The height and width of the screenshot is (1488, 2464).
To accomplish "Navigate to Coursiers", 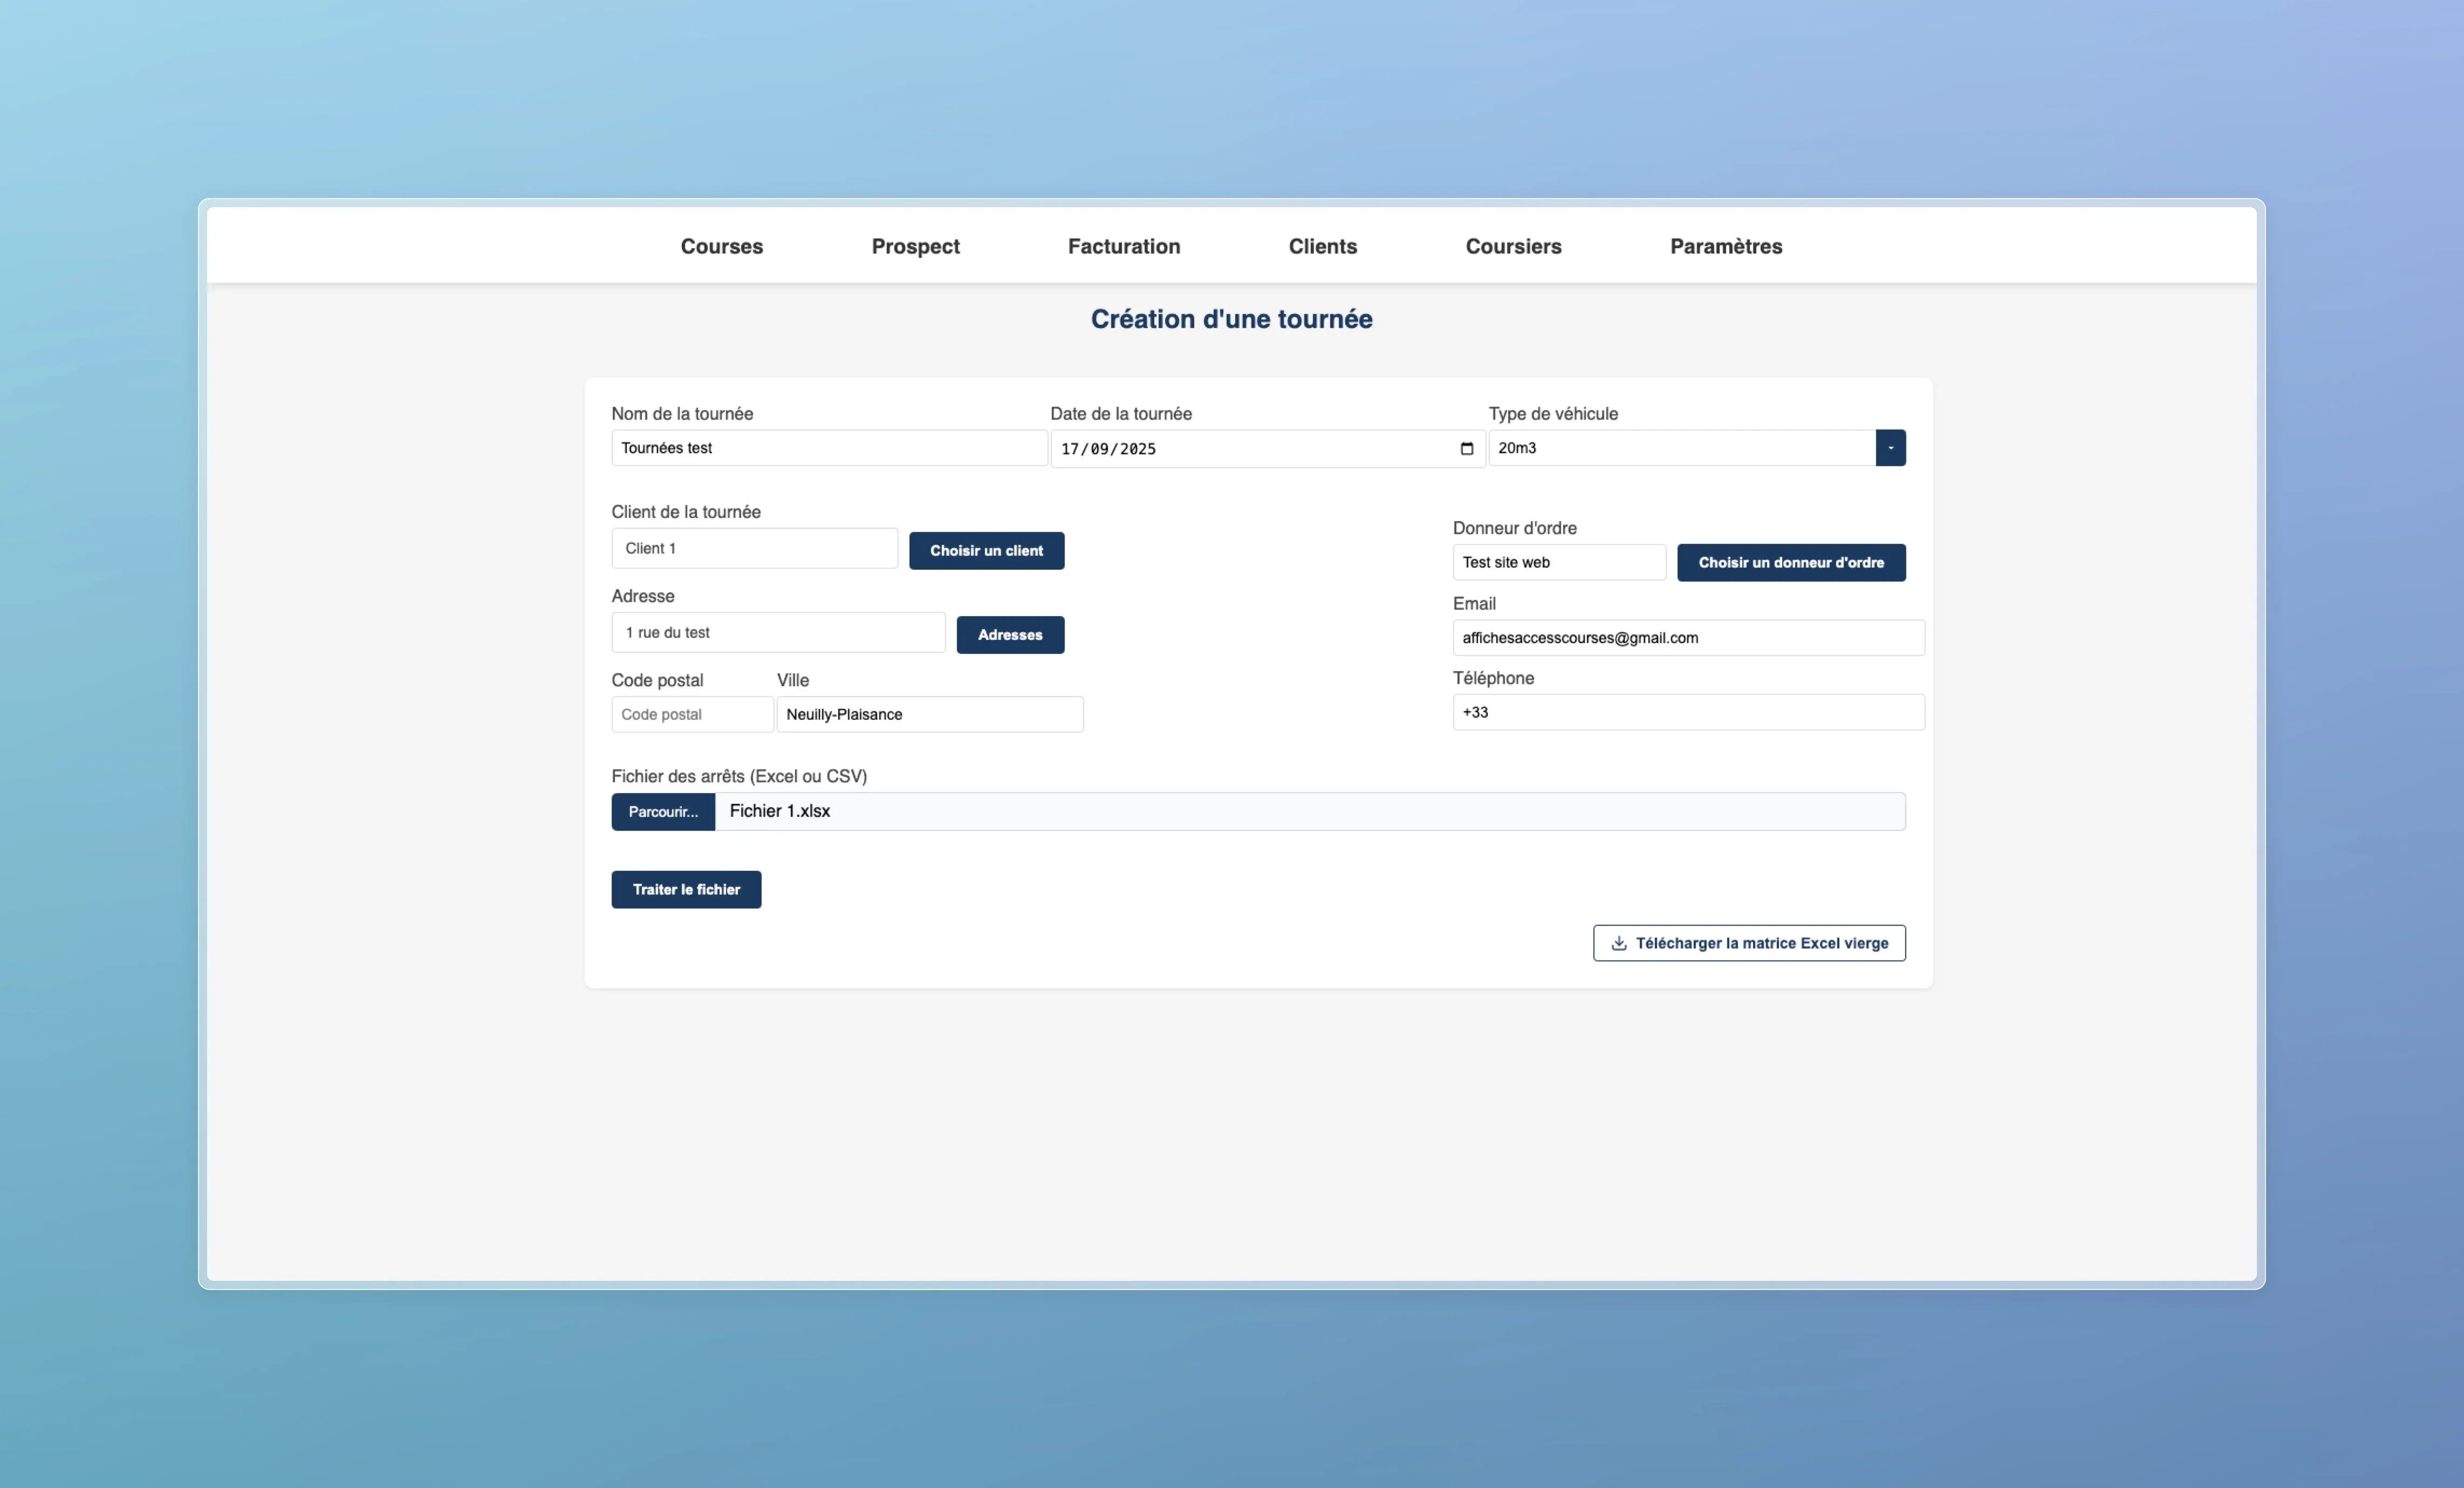I will tap(1513, 246).
